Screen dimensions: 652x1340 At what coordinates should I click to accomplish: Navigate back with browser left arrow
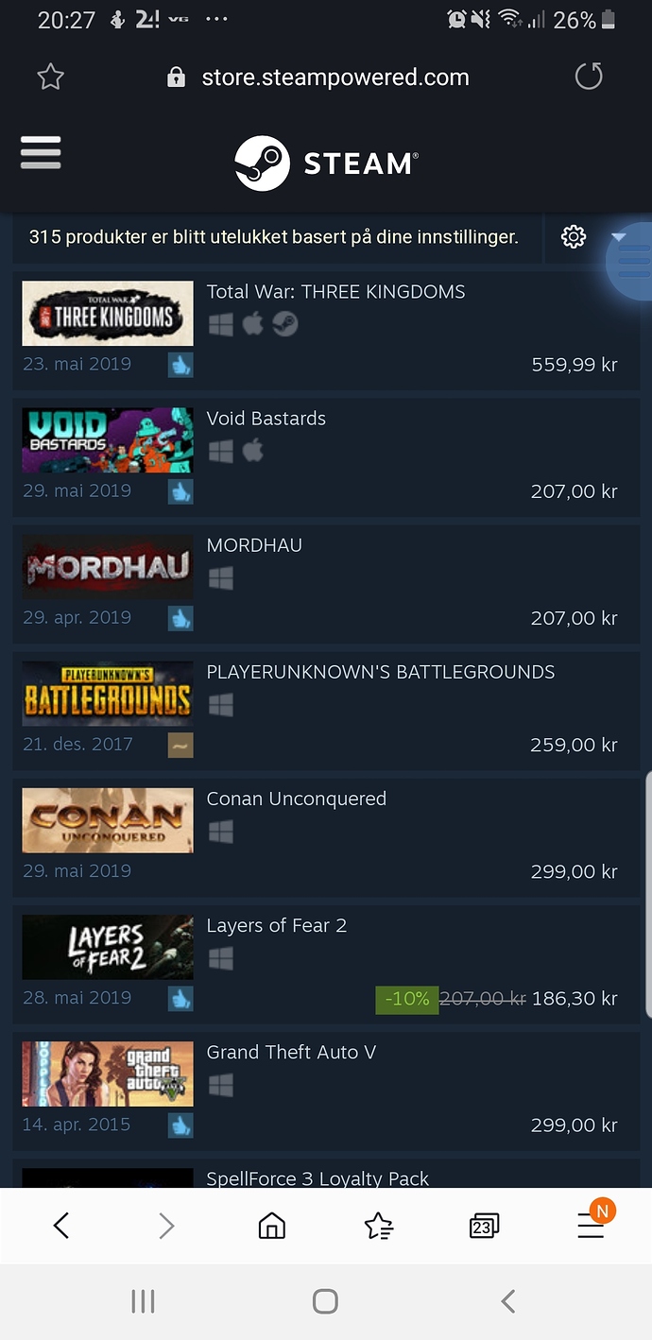pyautogui.click(x=61, y=1227)
